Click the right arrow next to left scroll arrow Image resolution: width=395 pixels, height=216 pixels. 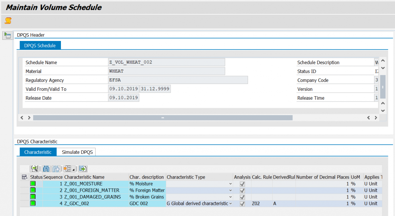coord(29,117)
